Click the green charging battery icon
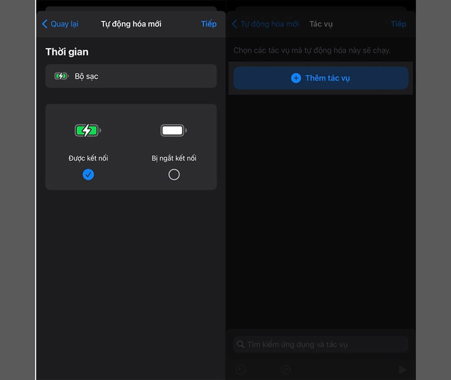Viewport: 451px width, 380px height. (88, 131)
